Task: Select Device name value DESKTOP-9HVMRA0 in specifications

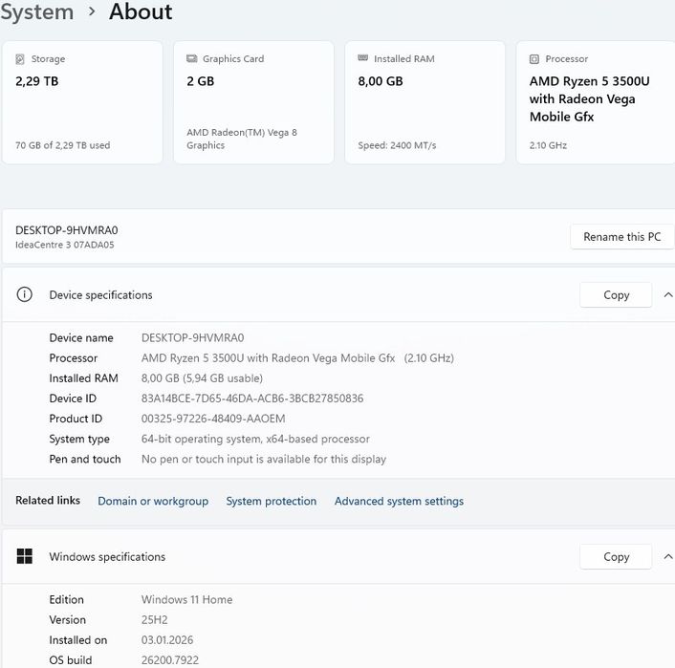Action: click(192, 338)
